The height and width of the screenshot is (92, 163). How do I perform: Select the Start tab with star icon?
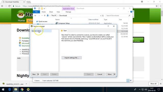tap(64, 31)
